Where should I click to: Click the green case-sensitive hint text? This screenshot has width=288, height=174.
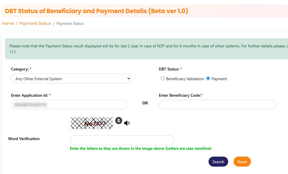(x=141, y=148)
